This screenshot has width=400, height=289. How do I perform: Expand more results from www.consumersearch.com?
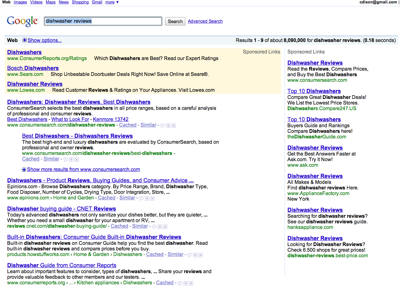24,170
